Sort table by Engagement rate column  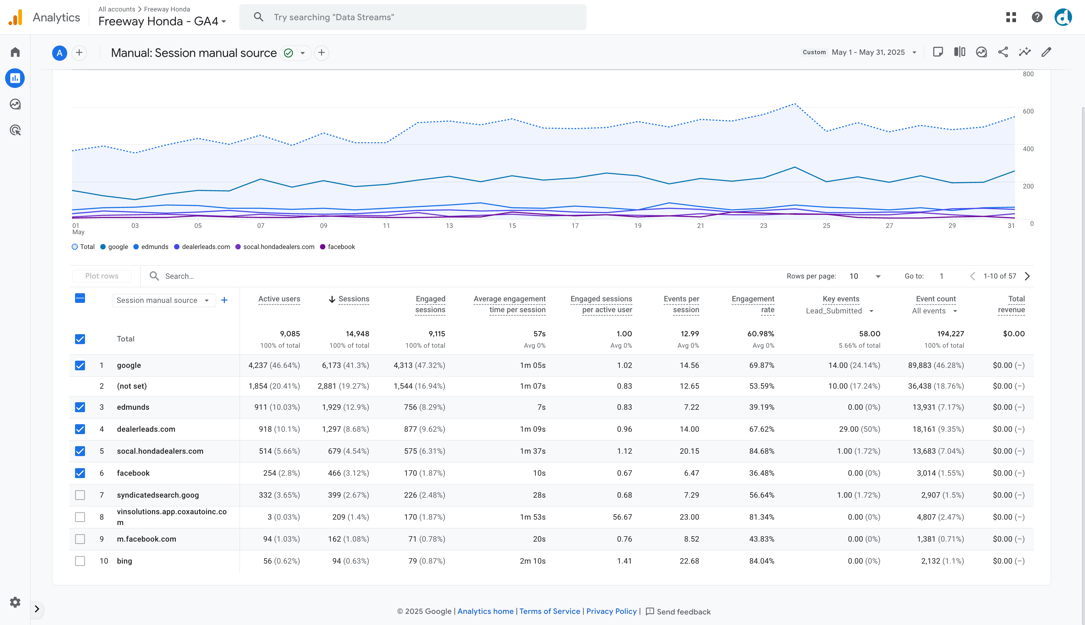[753, 304]
